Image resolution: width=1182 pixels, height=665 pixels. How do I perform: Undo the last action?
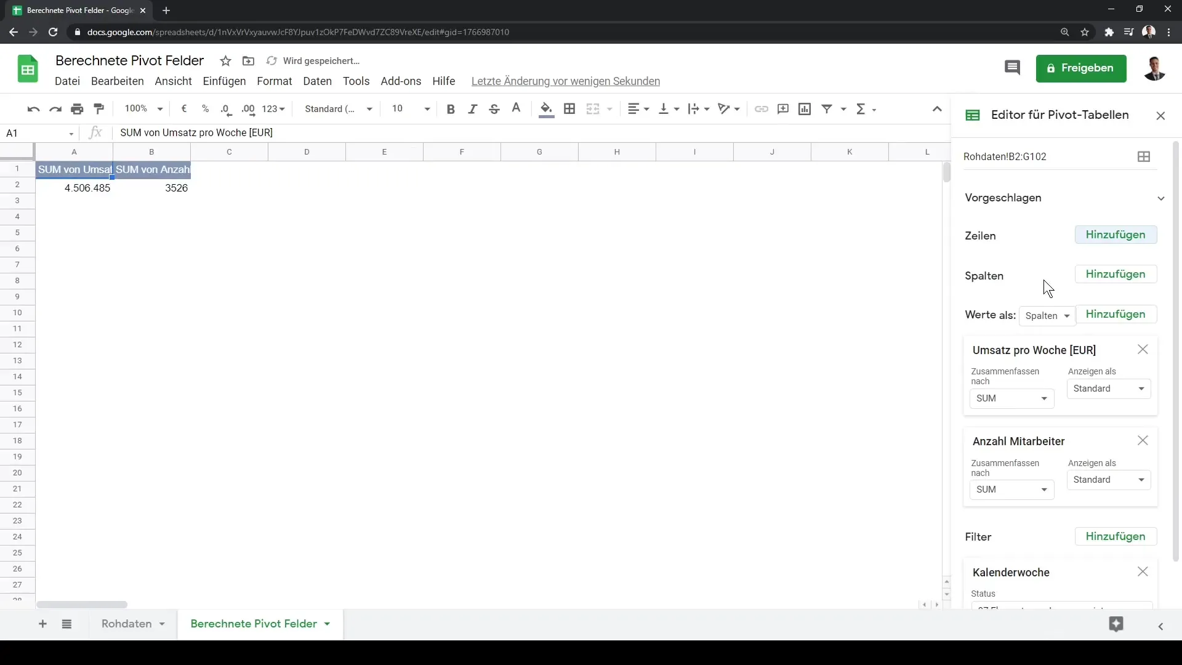(x=33, y=109)
